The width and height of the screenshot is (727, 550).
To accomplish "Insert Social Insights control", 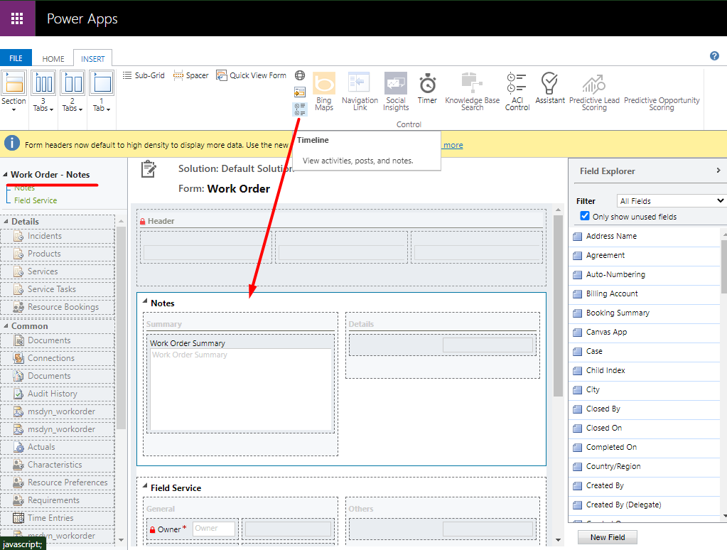I will click(x=396, y=92).
